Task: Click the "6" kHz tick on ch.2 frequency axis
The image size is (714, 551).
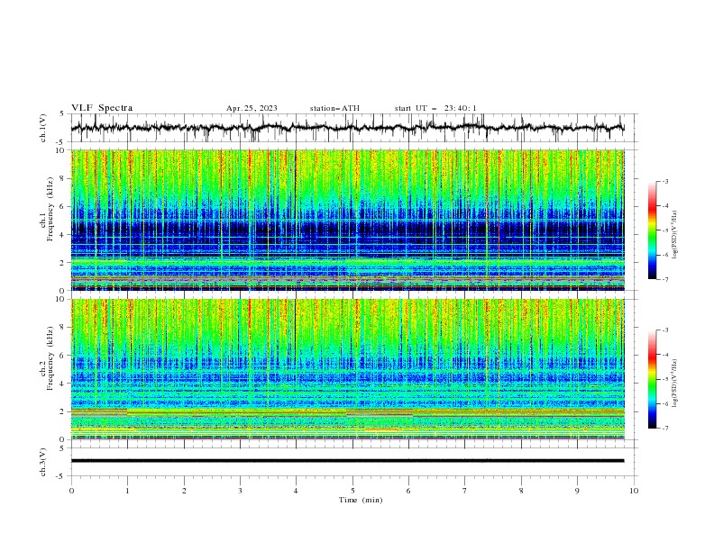Action: pyautogui.click(x=64, y=356)
